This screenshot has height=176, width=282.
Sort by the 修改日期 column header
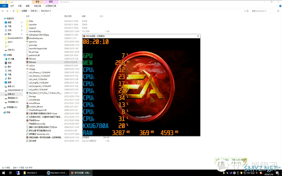pos(68,16)
